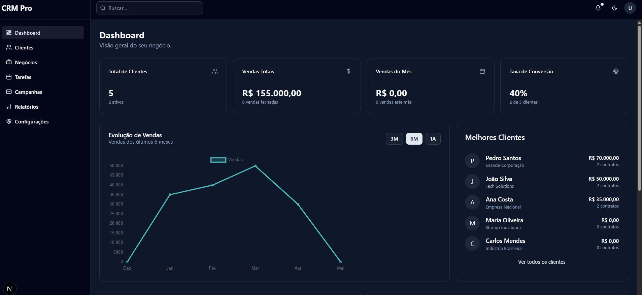
Task: Click the Next.js logo badge
Action: pyautogui.click(x=9, y=289)
